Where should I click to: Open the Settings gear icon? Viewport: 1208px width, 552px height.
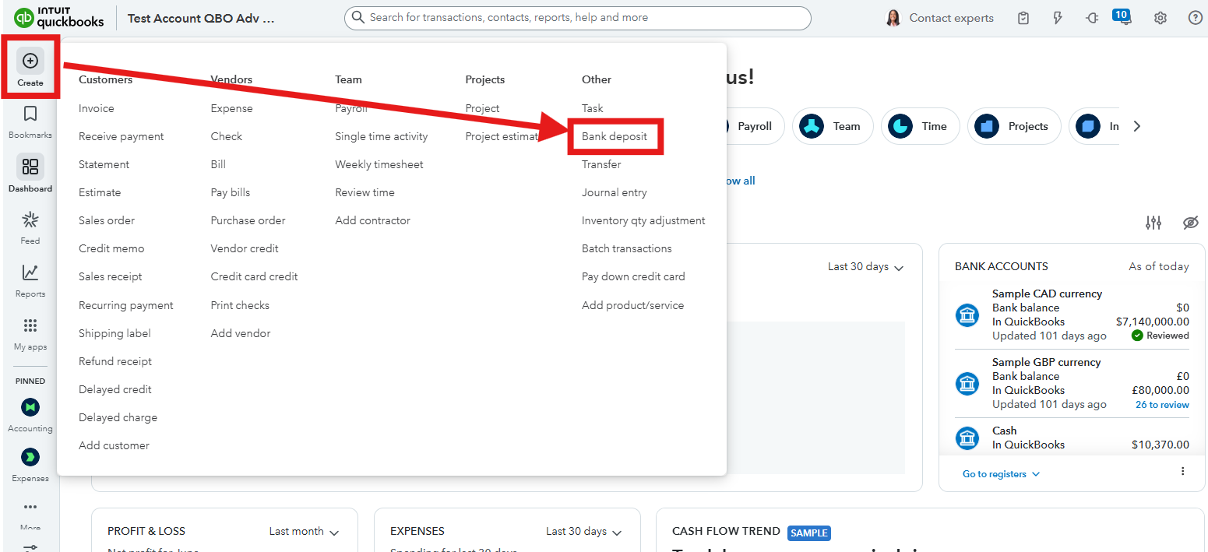coord(1160,18)
